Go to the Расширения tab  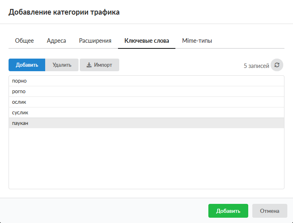point(95,41)
